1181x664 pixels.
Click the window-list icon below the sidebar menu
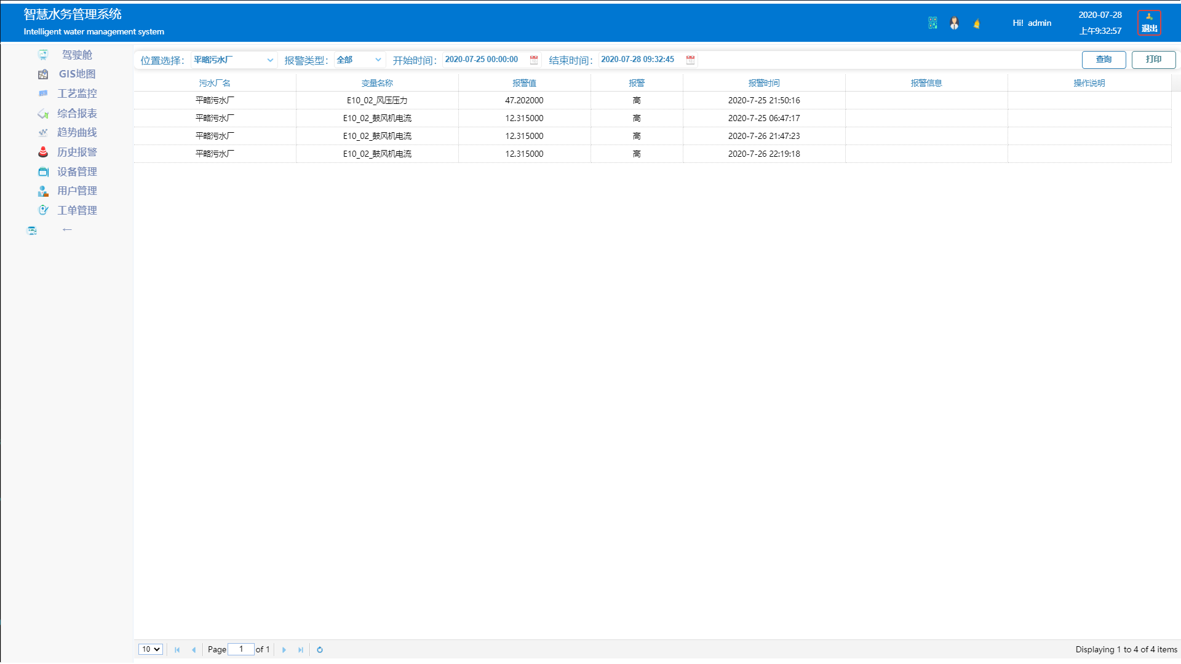(32, 231)
